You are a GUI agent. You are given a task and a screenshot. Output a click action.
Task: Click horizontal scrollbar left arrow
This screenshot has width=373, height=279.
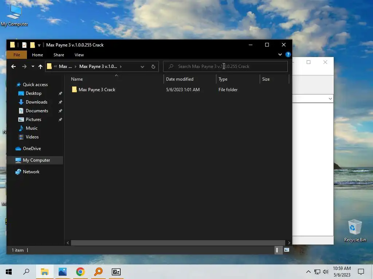68,243
